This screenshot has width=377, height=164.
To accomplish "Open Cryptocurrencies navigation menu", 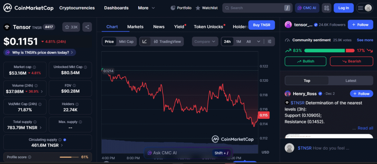I will [x=77, y=8].
